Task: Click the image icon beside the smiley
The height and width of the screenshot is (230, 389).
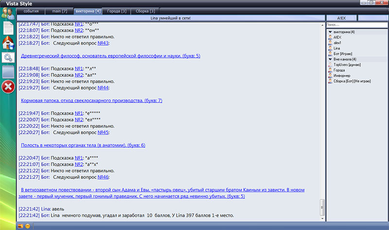Action: coord(20,226)
